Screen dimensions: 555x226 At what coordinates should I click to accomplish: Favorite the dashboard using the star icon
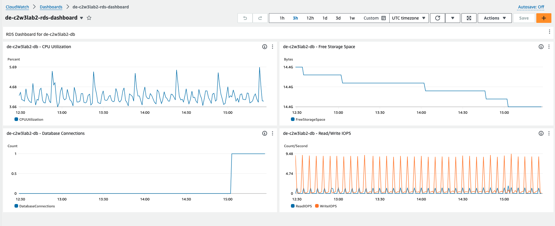(89, 18)
